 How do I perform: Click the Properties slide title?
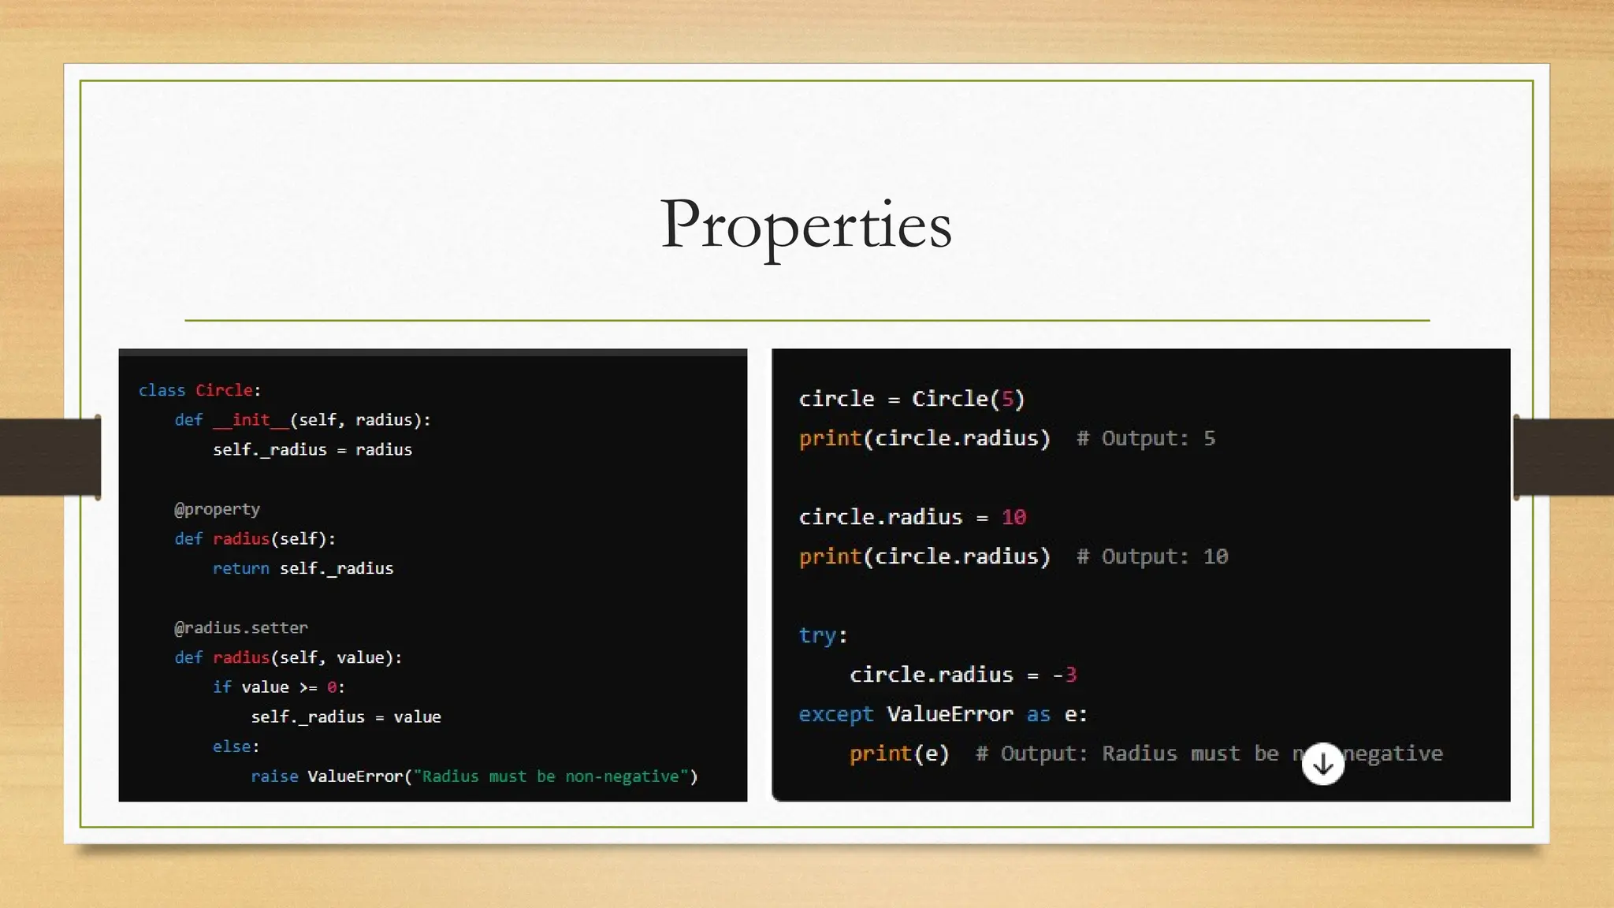[805, 225]
